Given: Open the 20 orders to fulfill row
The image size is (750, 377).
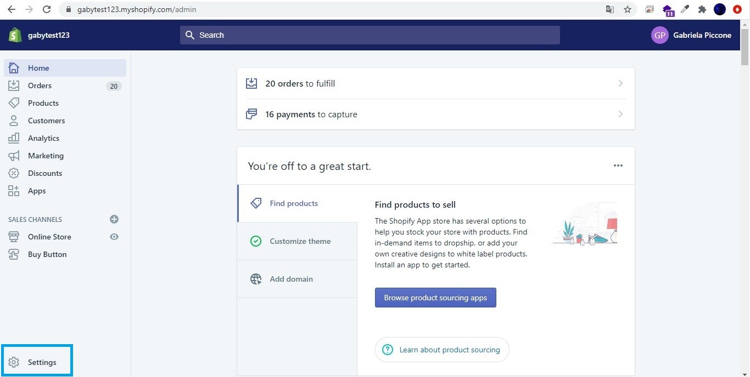Looking at the screenshot, I should (435, 83).
